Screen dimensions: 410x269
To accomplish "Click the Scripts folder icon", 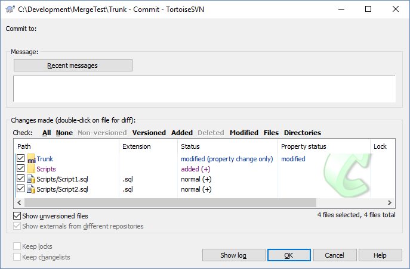I will [x=32, y=169].
